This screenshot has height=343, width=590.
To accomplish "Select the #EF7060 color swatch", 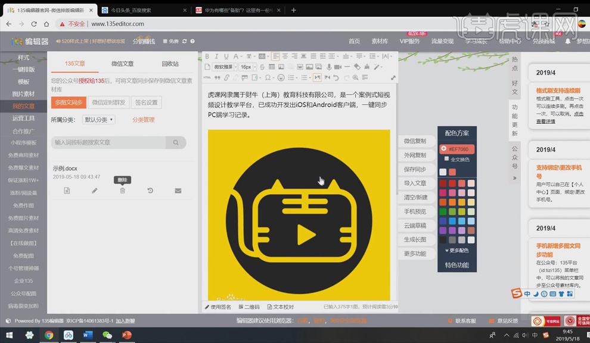I will (x=457, y=149).
